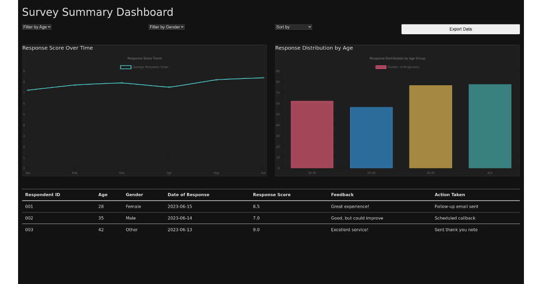Open the Filter by Gender dropdown
Image resolution: width=542 pixels, height=284 pixels.
[x=166, y=27]
